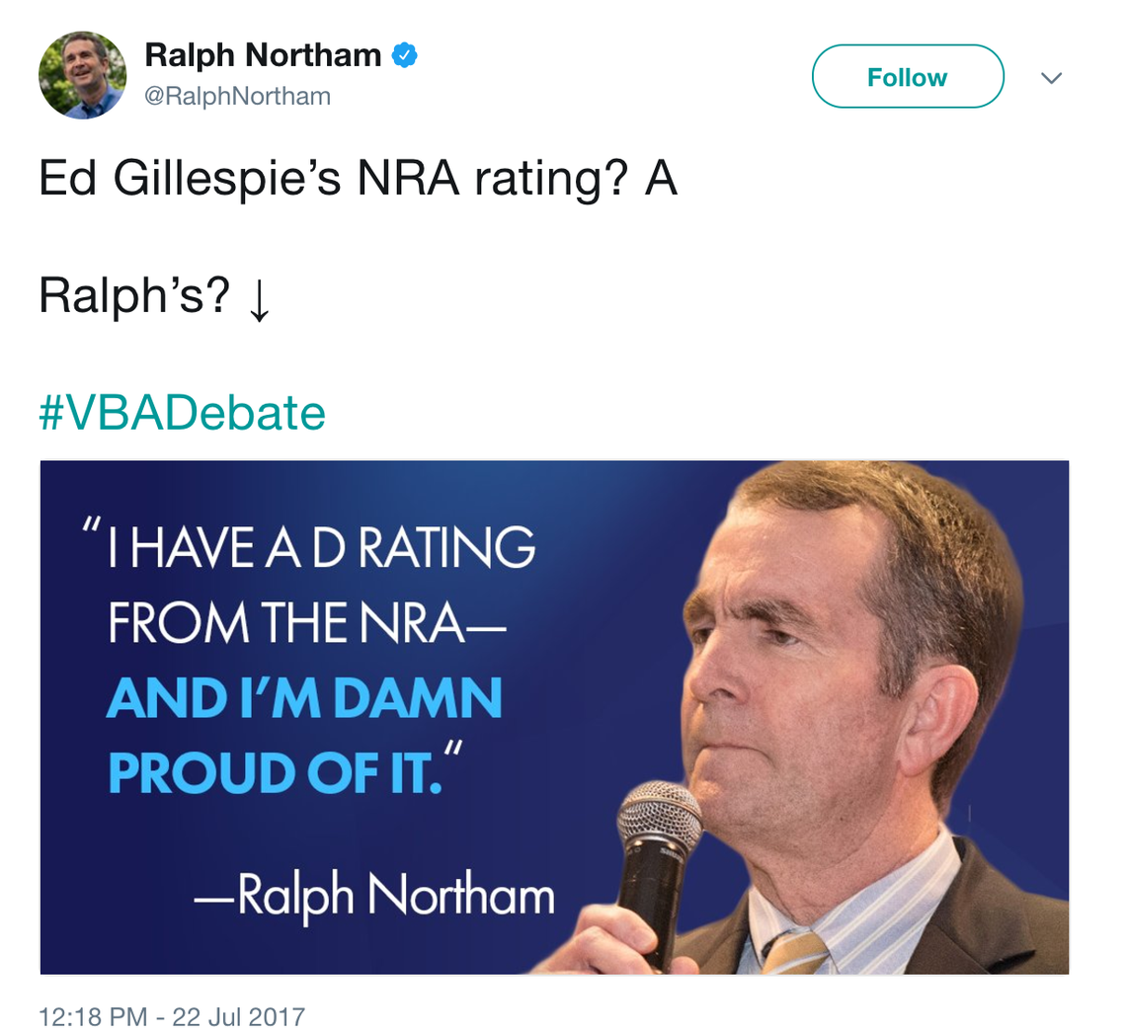1126x1035 pixels.
Task: Open Ralph Northam's profile avatar
Action: pyautogui.click(x=83, y=75)
